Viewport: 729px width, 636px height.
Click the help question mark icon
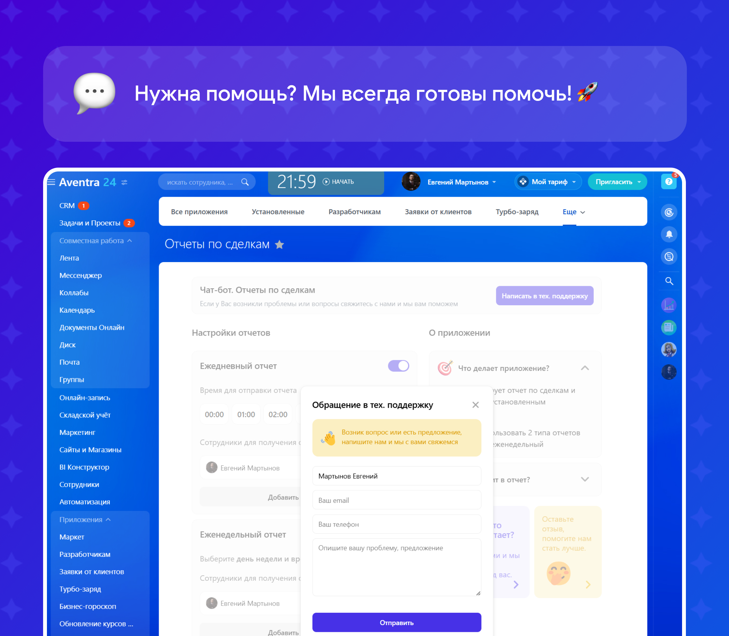[x=668, y=182]
